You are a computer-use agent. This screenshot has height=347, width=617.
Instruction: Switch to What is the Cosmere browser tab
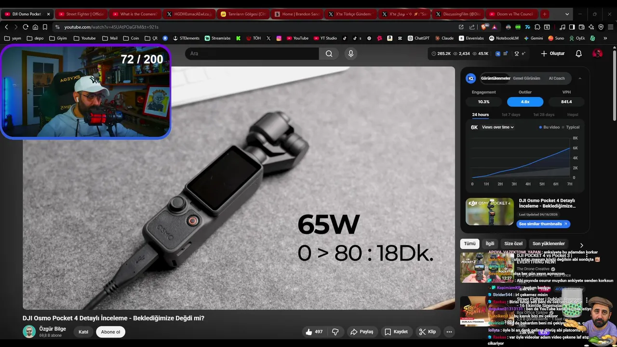pos(135,14)
